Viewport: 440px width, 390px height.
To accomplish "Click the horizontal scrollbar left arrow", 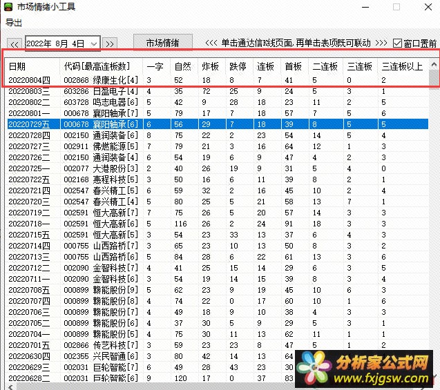I will pos(10,387).
